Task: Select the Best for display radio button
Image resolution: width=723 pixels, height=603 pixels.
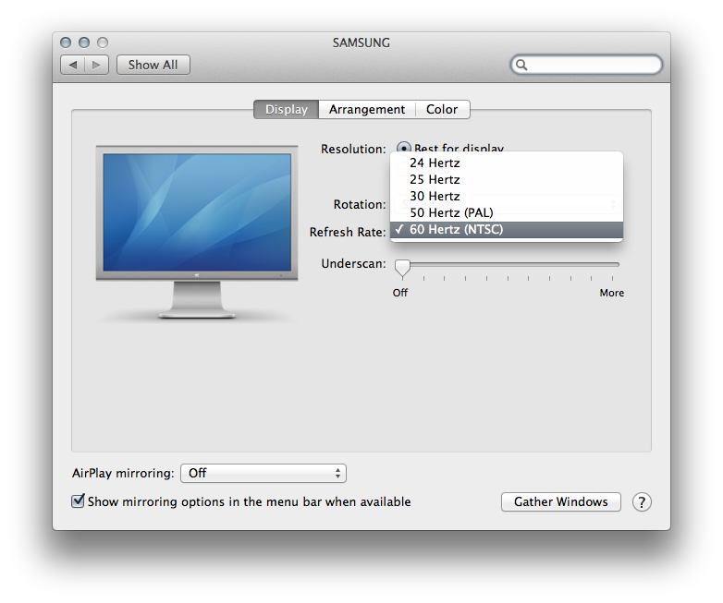Action: click(403, 148)
